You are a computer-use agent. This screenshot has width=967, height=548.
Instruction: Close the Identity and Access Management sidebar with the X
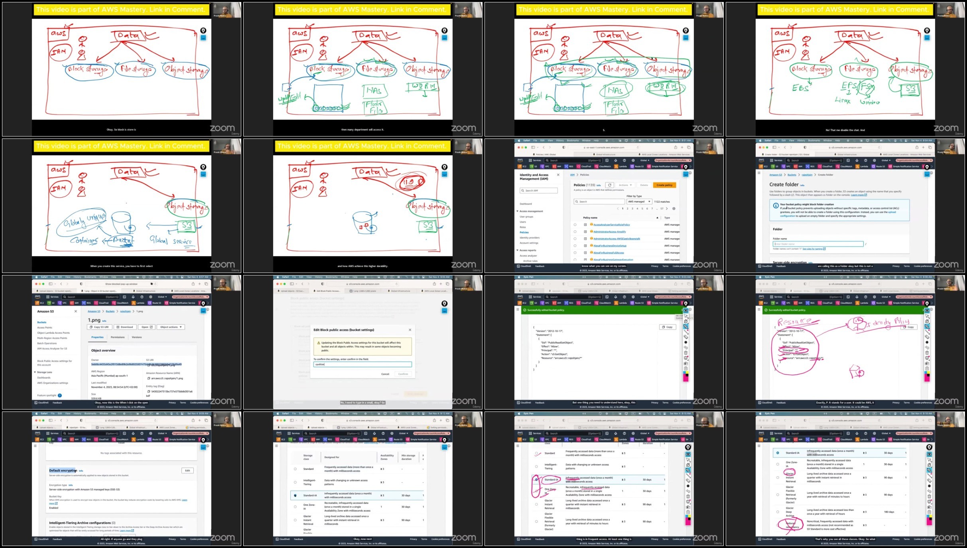pyautogui.click(x=558, y=175)
